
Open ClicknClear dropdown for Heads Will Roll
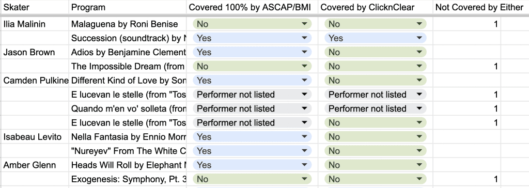click(375, 165)
